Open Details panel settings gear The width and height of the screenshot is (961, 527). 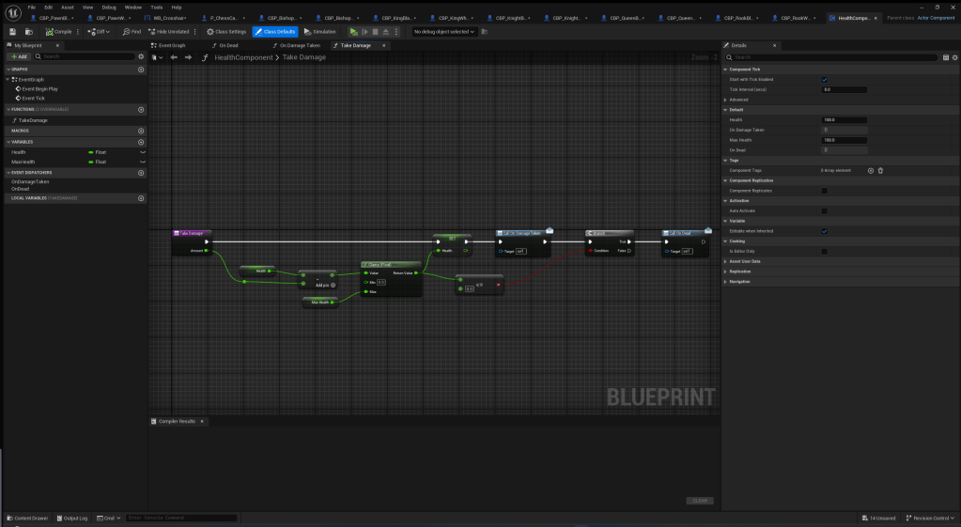pyautogui.click(x=953, y=57)
